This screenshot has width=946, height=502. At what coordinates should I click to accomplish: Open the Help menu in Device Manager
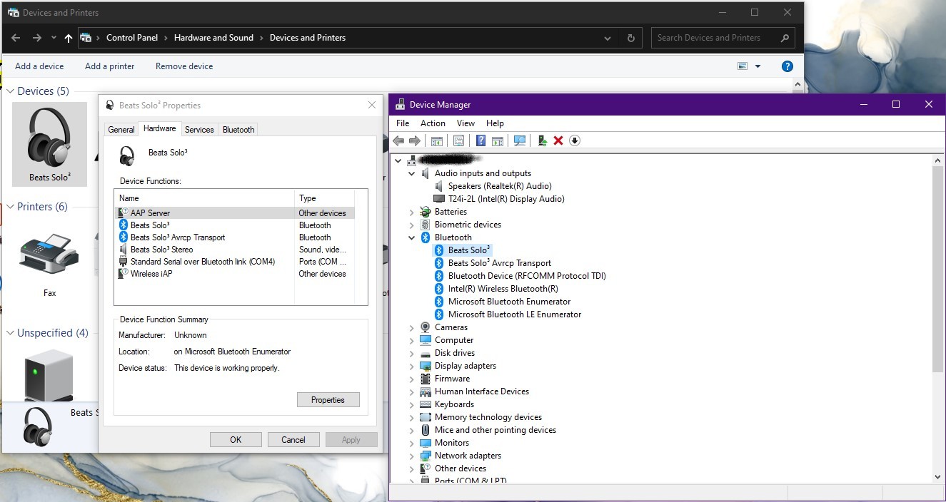[495, 123]
